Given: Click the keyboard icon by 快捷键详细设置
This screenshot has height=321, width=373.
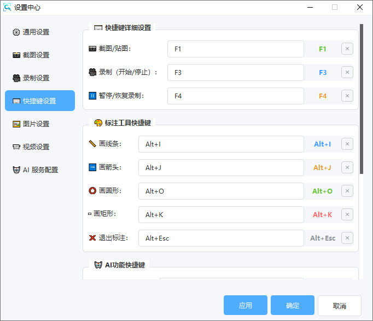Looking at the screenshot, I should click(x=98, y=28).
